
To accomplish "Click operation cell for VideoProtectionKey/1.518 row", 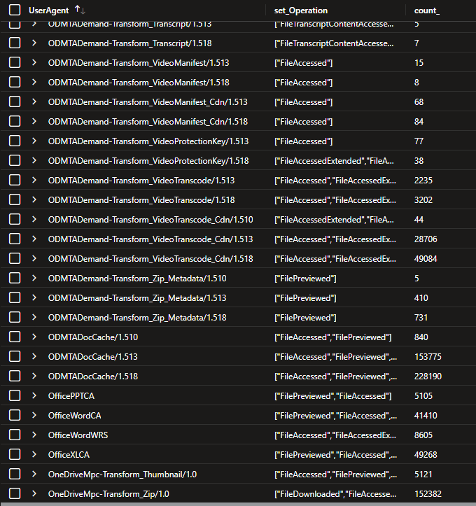I will tap(334, 161).
